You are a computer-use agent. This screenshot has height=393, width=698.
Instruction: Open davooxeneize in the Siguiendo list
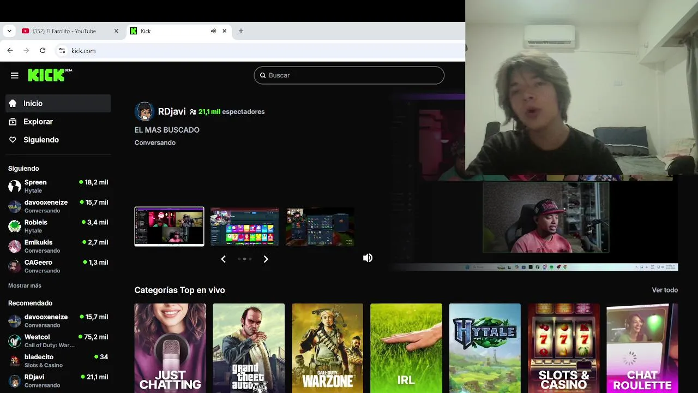pos(58,206)
